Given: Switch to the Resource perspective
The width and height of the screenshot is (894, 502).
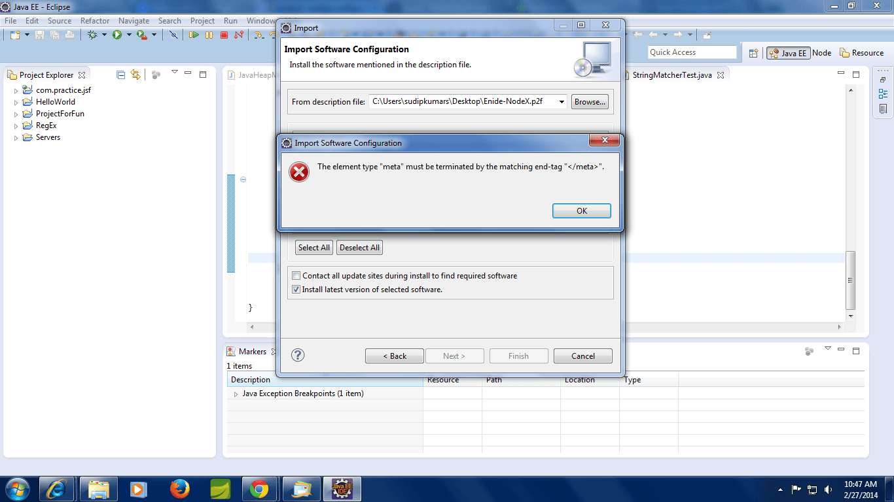Looking at the screenshot, I should (x=862, y=53).
